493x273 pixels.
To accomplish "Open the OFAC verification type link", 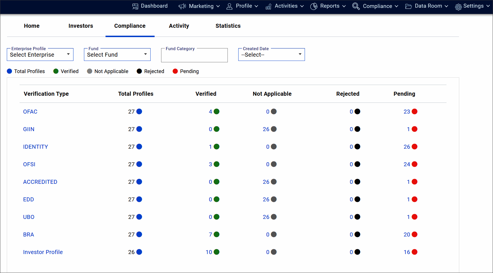I will tap(30, 112).
